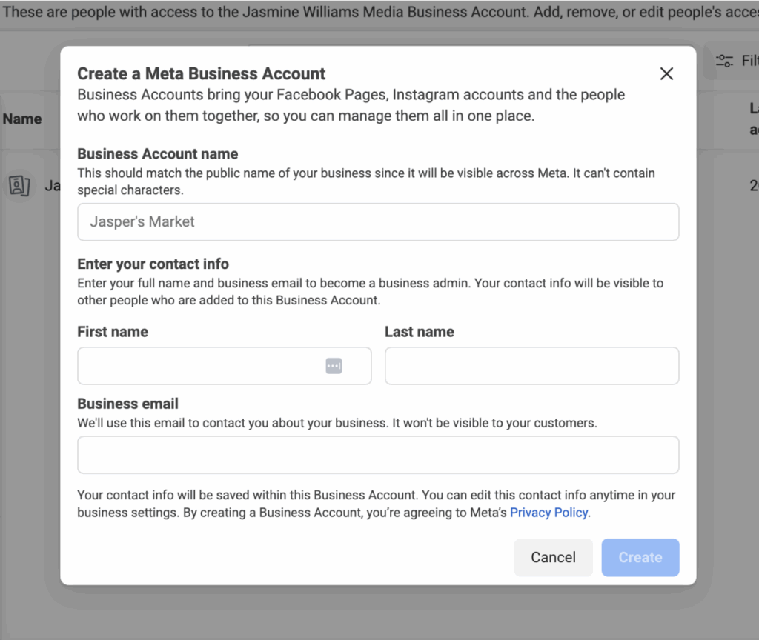Click the blue Create button
The image size is (759, 640).
(640, 557)
